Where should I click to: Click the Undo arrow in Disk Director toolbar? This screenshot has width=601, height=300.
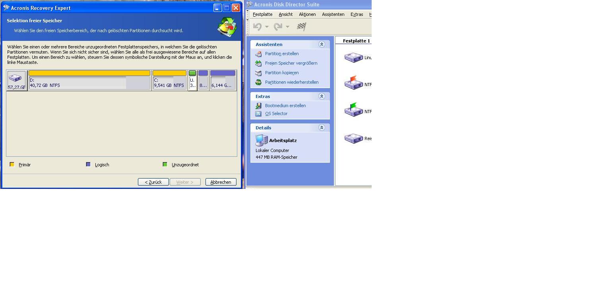[258, 27]
